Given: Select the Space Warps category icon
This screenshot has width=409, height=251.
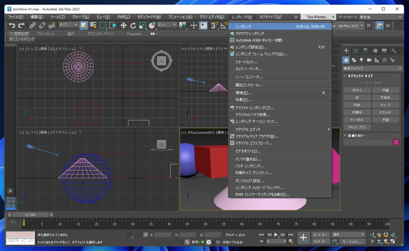Looking at the screenshot, I should pos(384,60).
